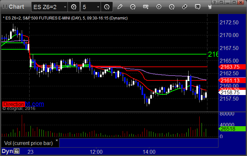Click the window options dropdown icon in title bar
The image size is (247, 156).
click(221, 2)
